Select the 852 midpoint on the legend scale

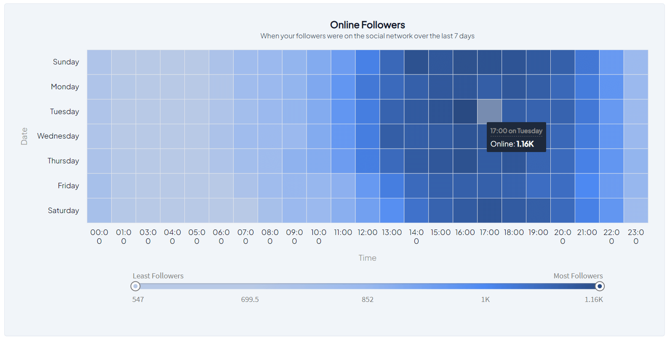pyautogui.click(x=367, y=299)
